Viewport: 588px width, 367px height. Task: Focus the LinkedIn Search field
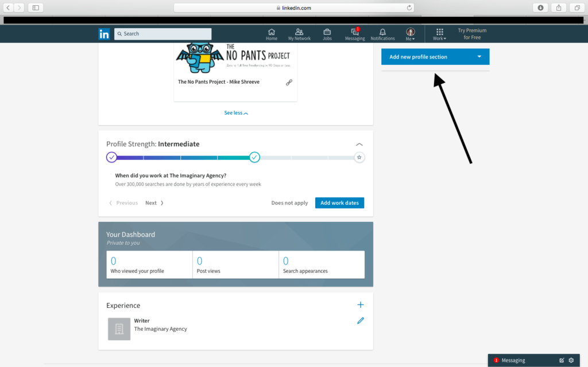pos(163,34)
